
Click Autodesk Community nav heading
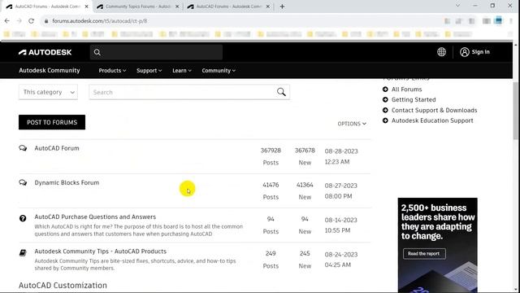pos(50,71)
